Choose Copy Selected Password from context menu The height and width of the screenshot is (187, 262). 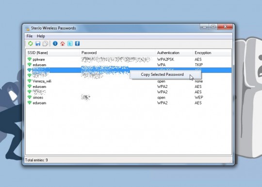tap(165, 74)
